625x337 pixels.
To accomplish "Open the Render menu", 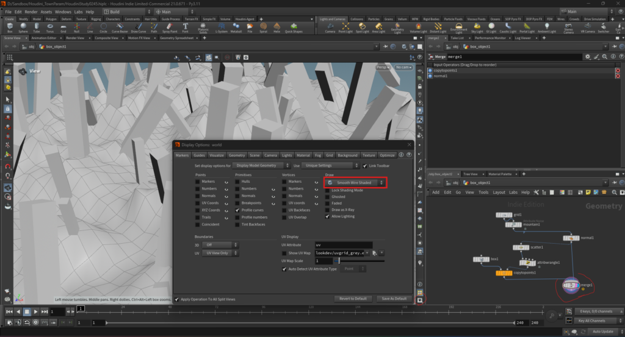I will coord(31,12).
